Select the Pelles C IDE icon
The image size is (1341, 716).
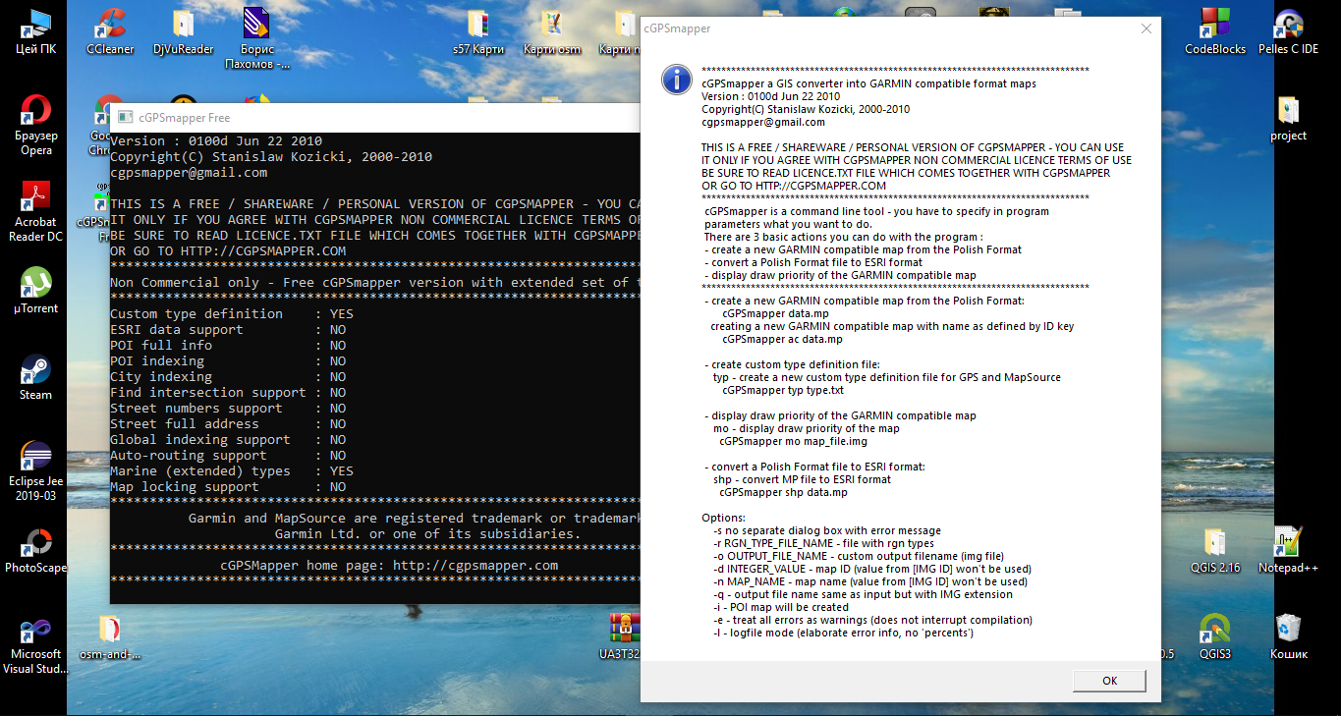click(x=1288, y=32)
